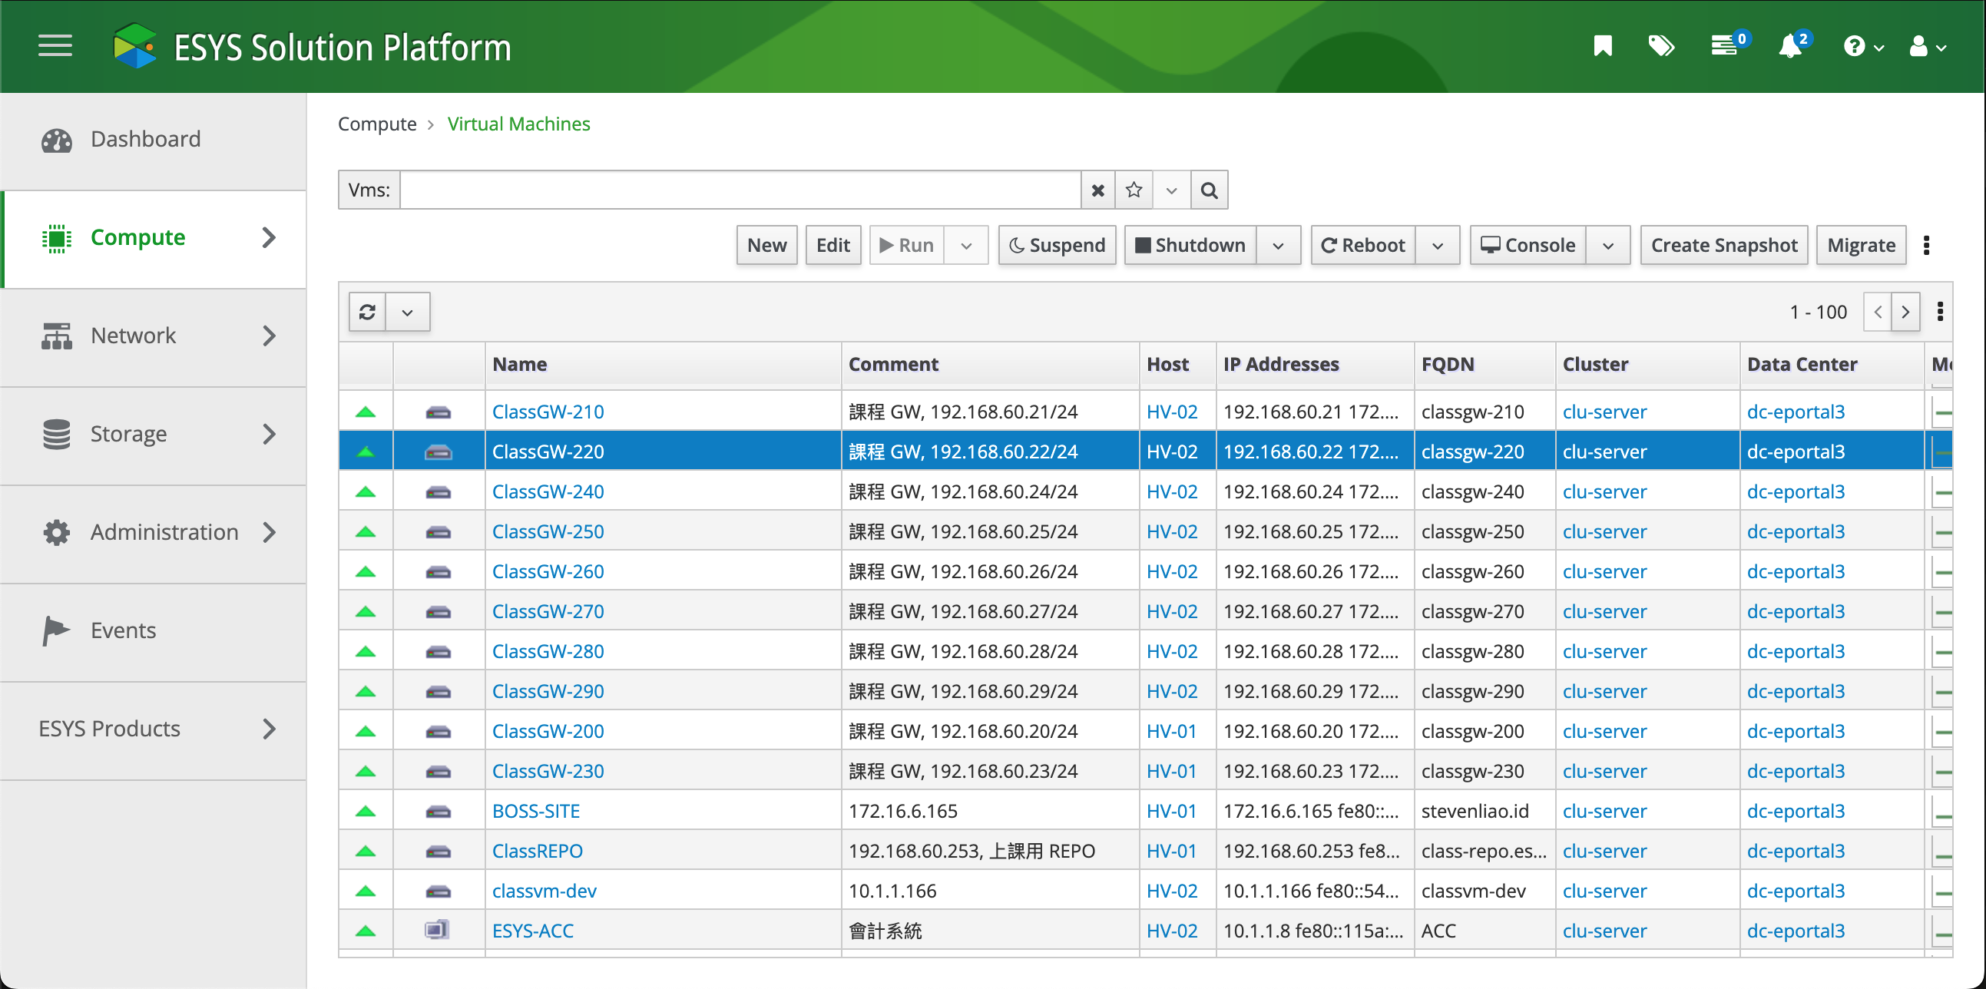Open the Run options dropdown

click(x=966, y=245)
